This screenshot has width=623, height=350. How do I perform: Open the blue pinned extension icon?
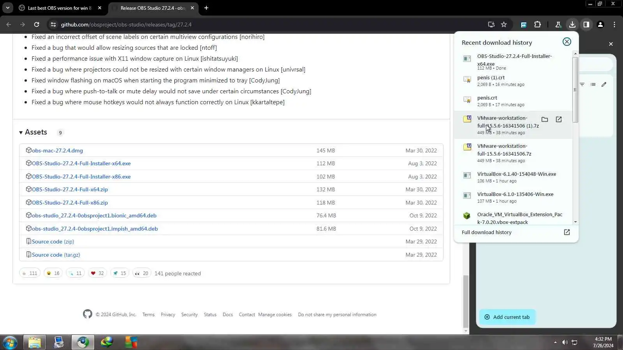(524, 24)
